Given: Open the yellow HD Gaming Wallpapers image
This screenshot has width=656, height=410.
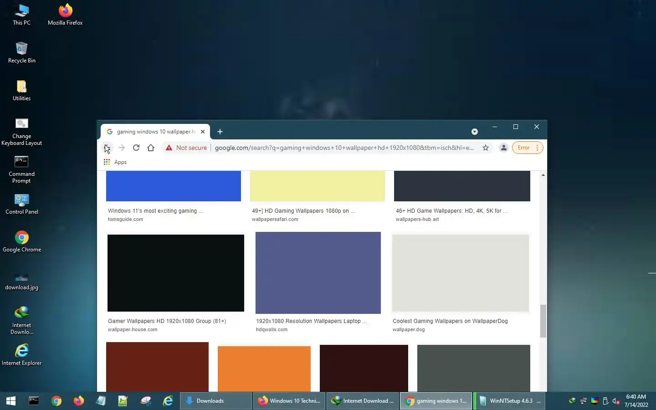Looking at the screenshot, I should (x=318, y=186).
